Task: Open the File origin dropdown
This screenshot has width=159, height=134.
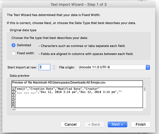Action: [113, 67]
